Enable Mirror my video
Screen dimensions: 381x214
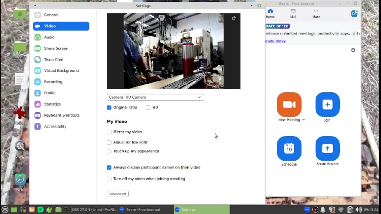click(x=109, y=132)
